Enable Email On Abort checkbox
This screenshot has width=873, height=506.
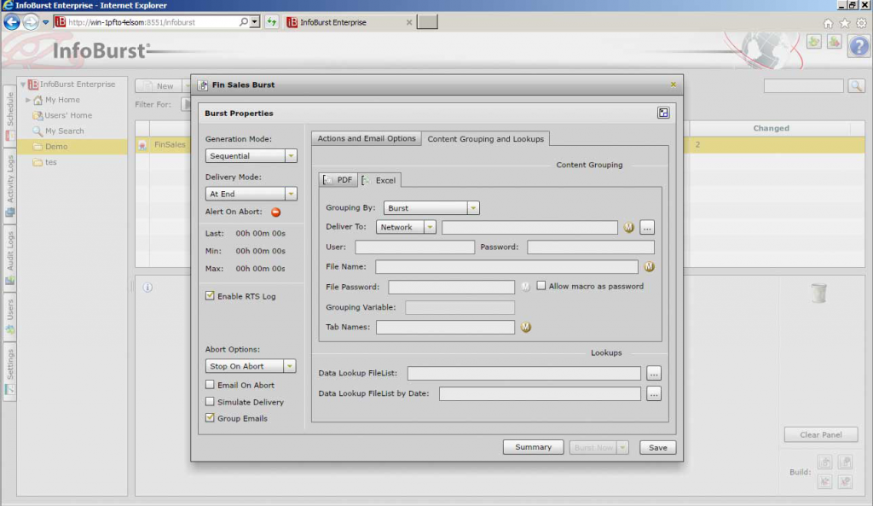210,385
